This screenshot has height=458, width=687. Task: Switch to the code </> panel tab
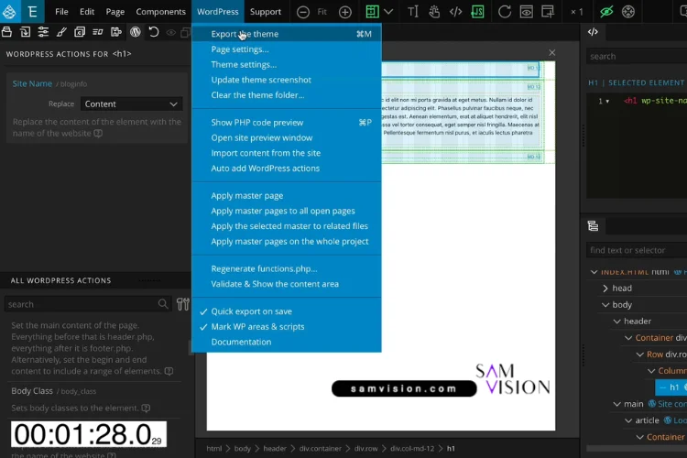point(593,32)
